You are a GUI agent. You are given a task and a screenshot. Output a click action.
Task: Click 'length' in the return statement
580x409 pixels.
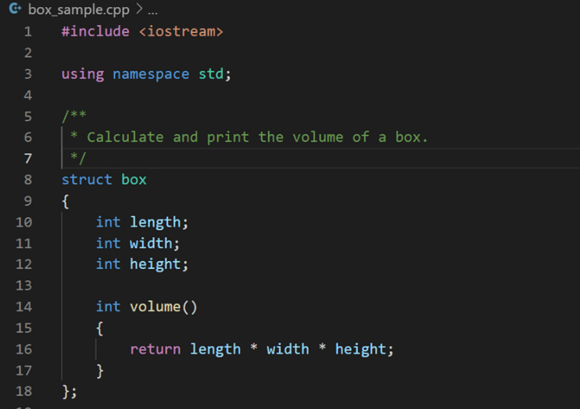(x=215, y=350)
